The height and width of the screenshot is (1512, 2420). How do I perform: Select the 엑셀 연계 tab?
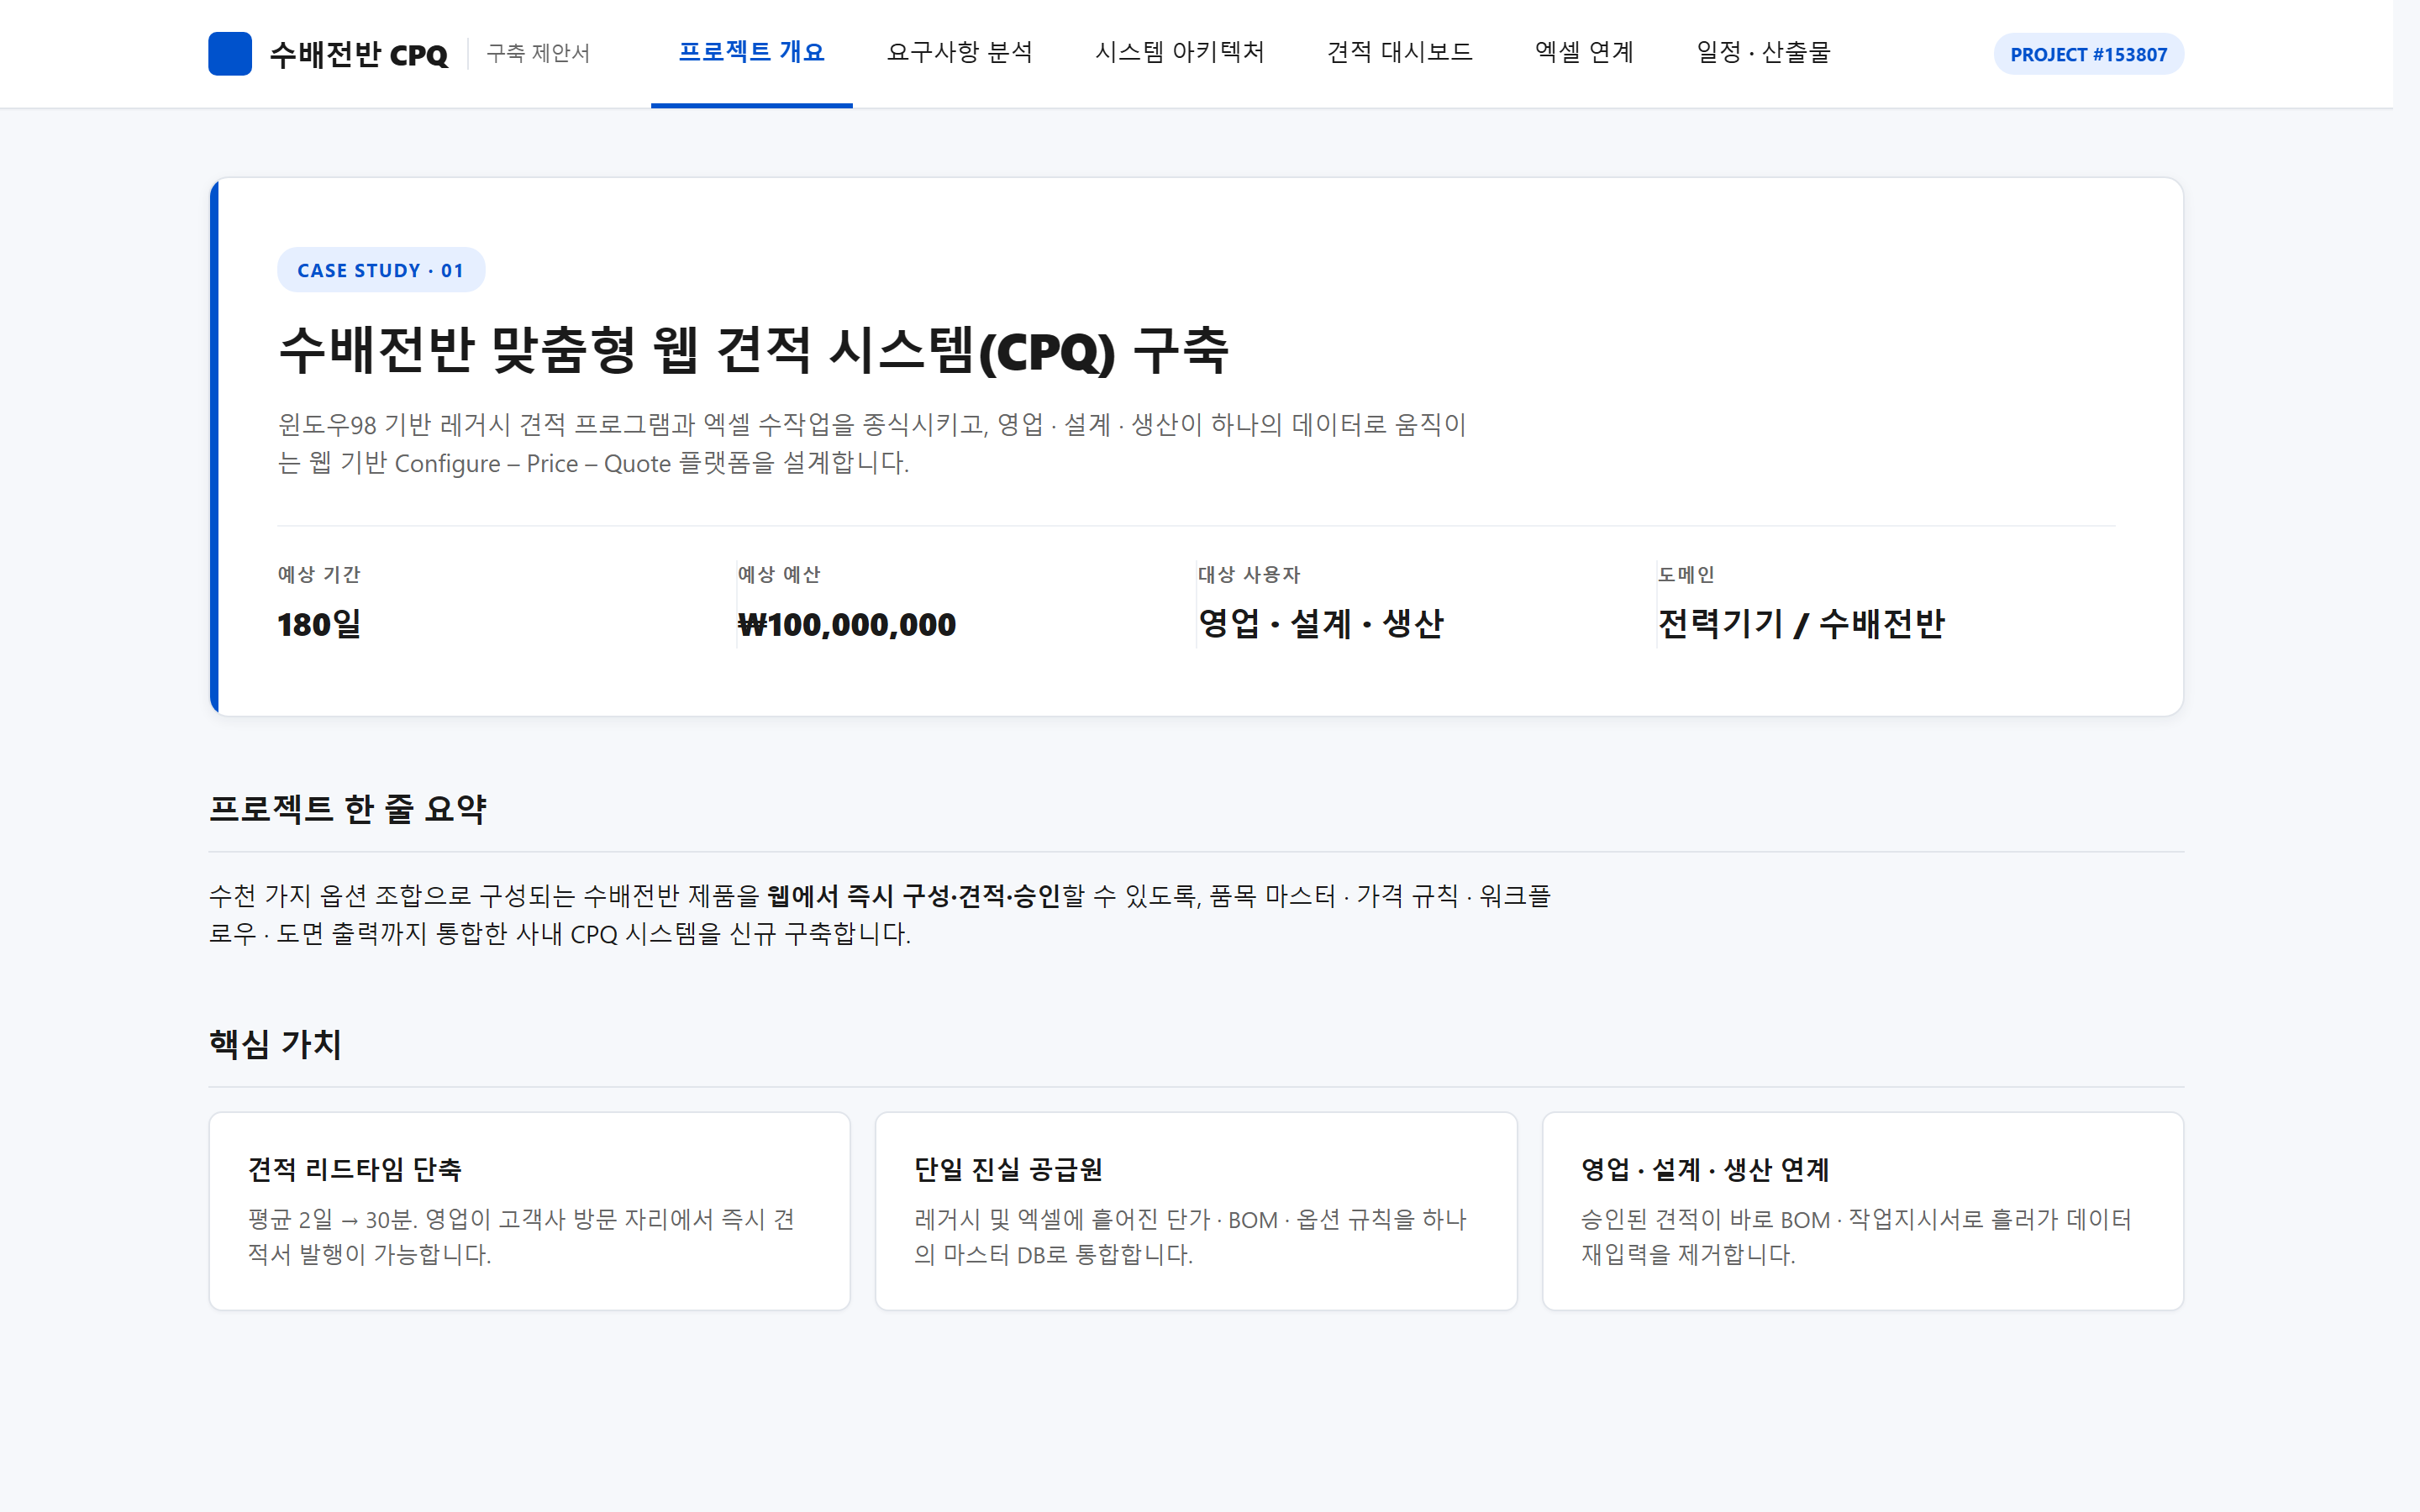click(x=1584, y=52)
